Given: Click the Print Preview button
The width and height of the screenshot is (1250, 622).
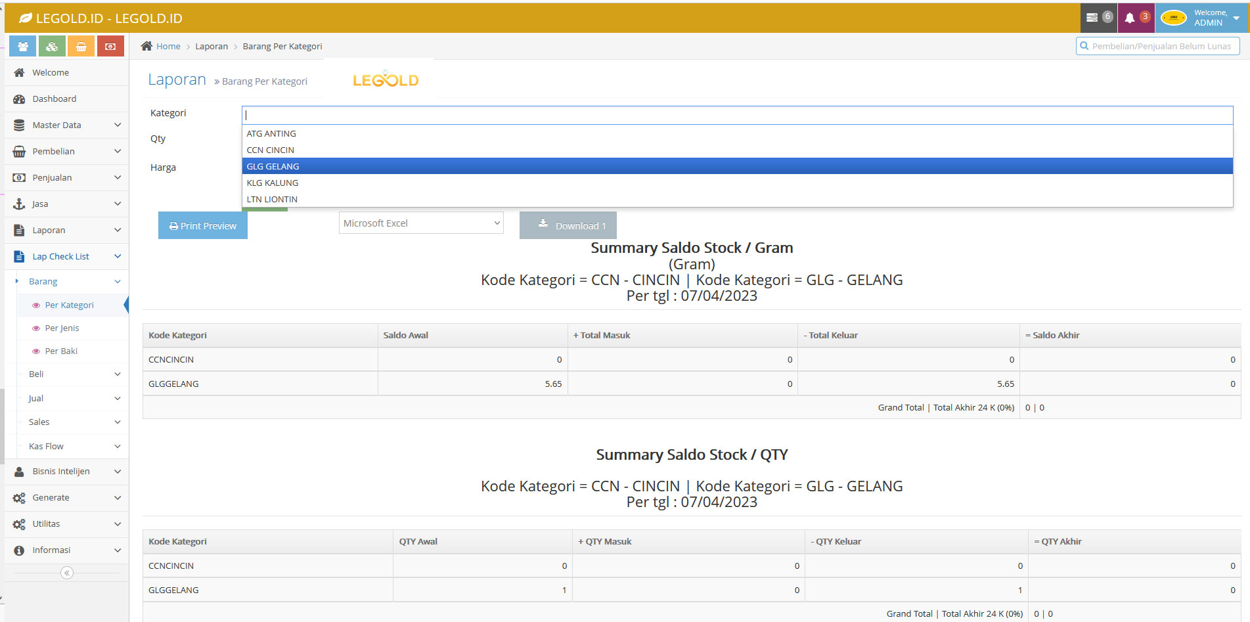Looking at the screenshot, I should coord(202,225).
